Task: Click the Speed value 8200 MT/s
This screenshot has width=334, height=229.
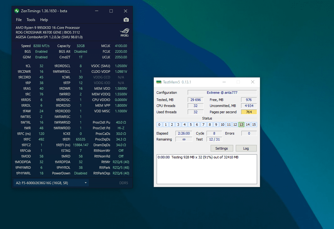Action: click(41, 46)
